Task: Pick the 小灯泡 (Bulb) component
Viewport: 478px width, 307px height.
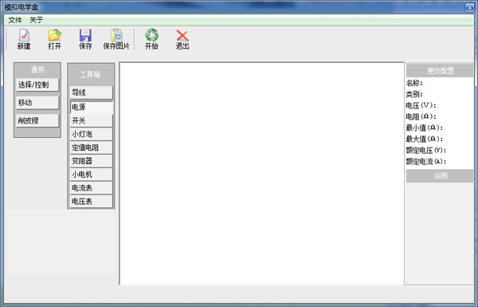Action: tap(91, 134)
